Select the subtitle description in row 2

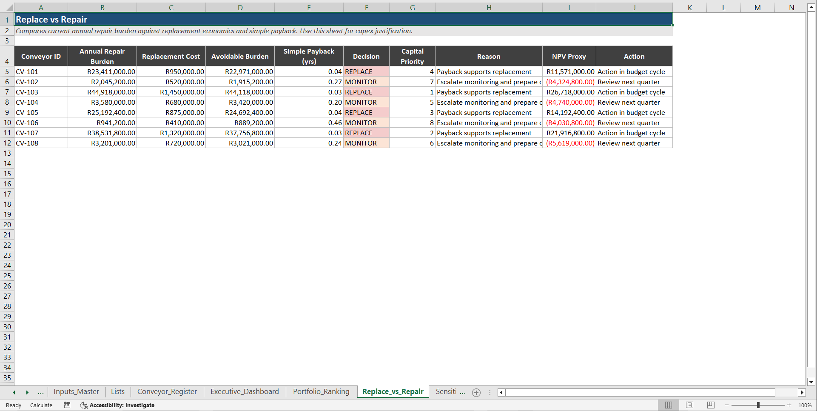click(343, 31)
